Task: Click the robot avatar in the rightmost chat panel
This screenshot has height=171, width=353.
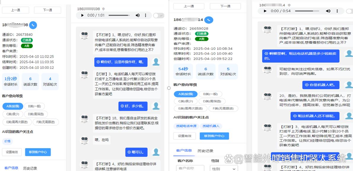Action: pyautogui.click(x=267, y=29)
